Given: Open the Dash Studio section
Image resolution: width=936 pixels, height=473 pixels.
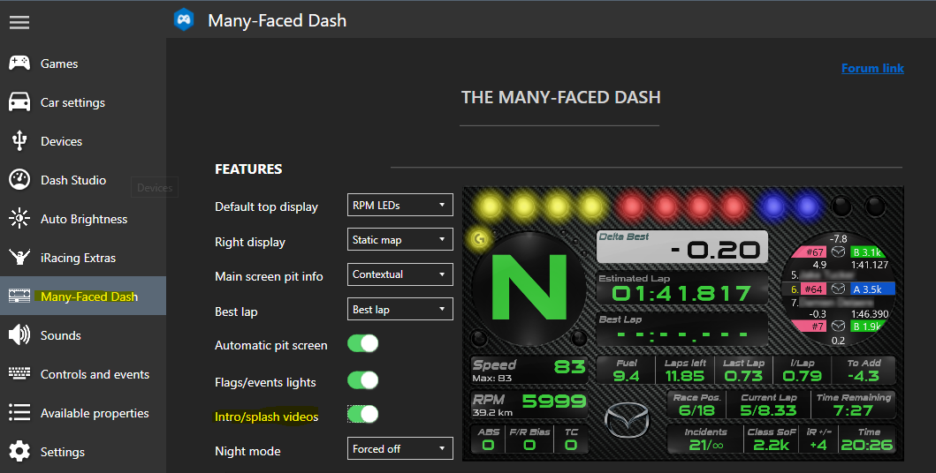Looking at the screenshot, I should click(x=83, y=179).
